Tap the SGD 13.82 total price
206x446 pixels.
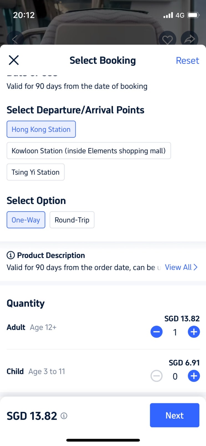(32, 416)
